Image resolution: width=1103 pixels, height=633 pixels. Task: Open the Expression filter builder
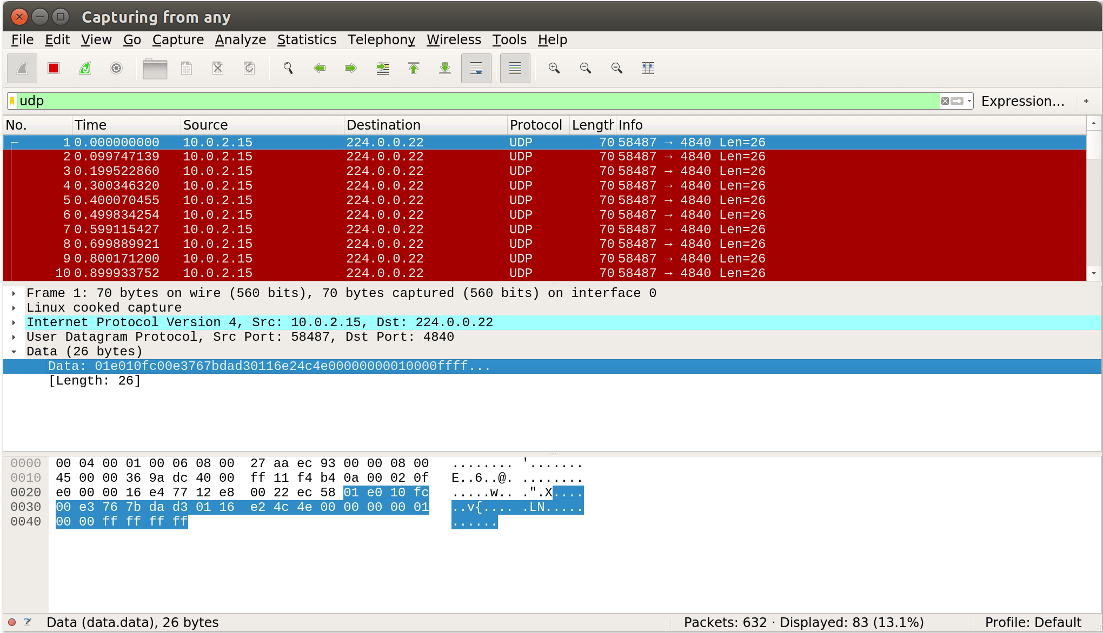coord(1024,101)
